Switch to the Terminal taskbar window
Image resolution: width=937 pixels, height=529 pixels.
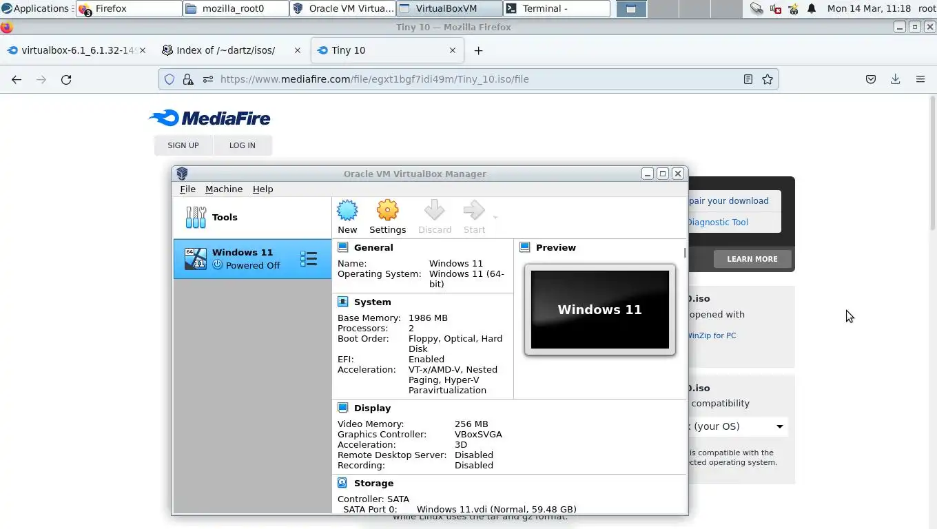557,8
